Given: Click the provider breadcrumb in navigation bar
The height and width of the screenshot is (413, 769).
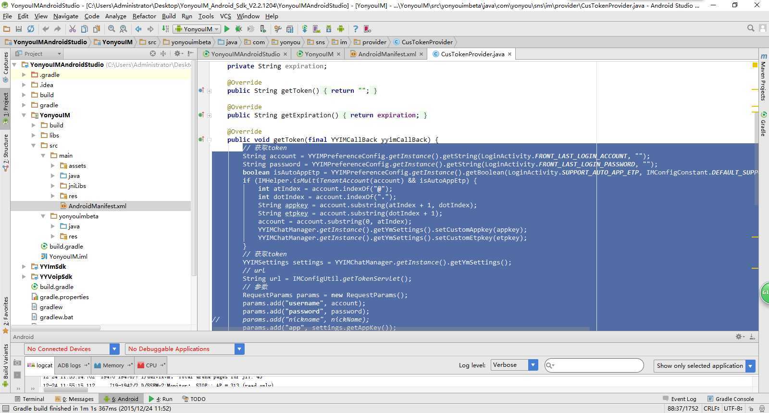Looking at the screenshot, I should (370, 42).
